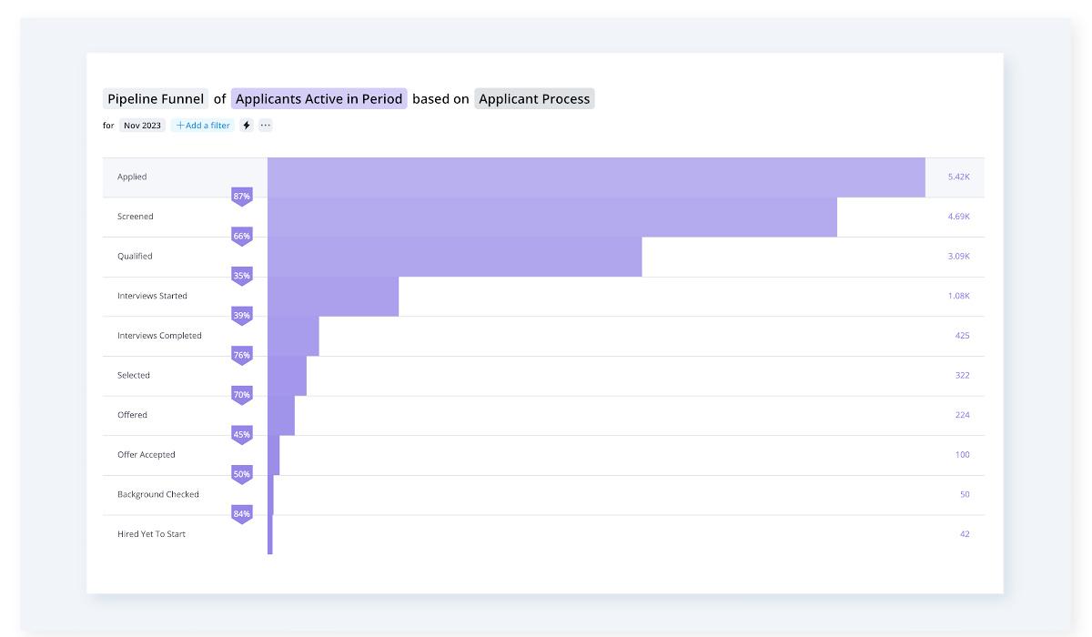
Task: Click the Applied funnel bar
Action: pos(596,177)
